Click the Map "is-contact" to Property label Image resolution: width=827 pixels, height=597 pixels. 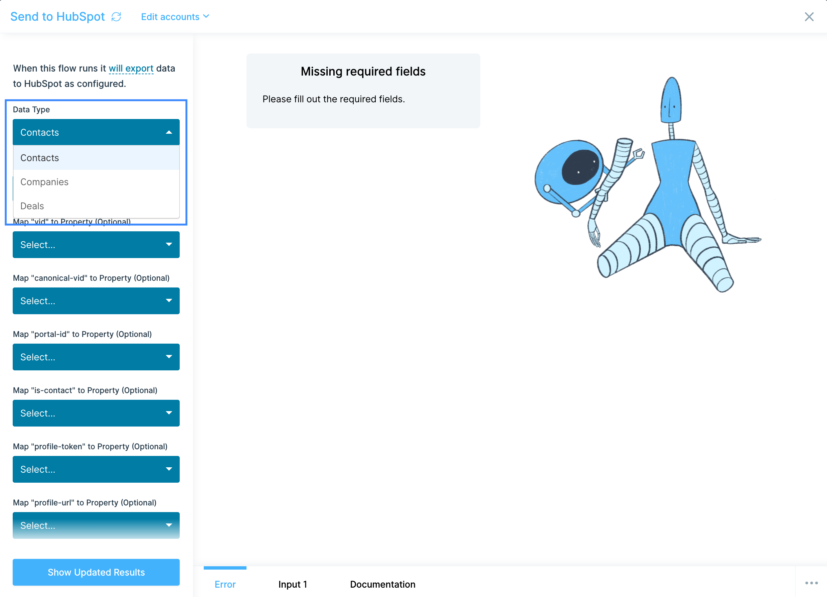[85, 390]
